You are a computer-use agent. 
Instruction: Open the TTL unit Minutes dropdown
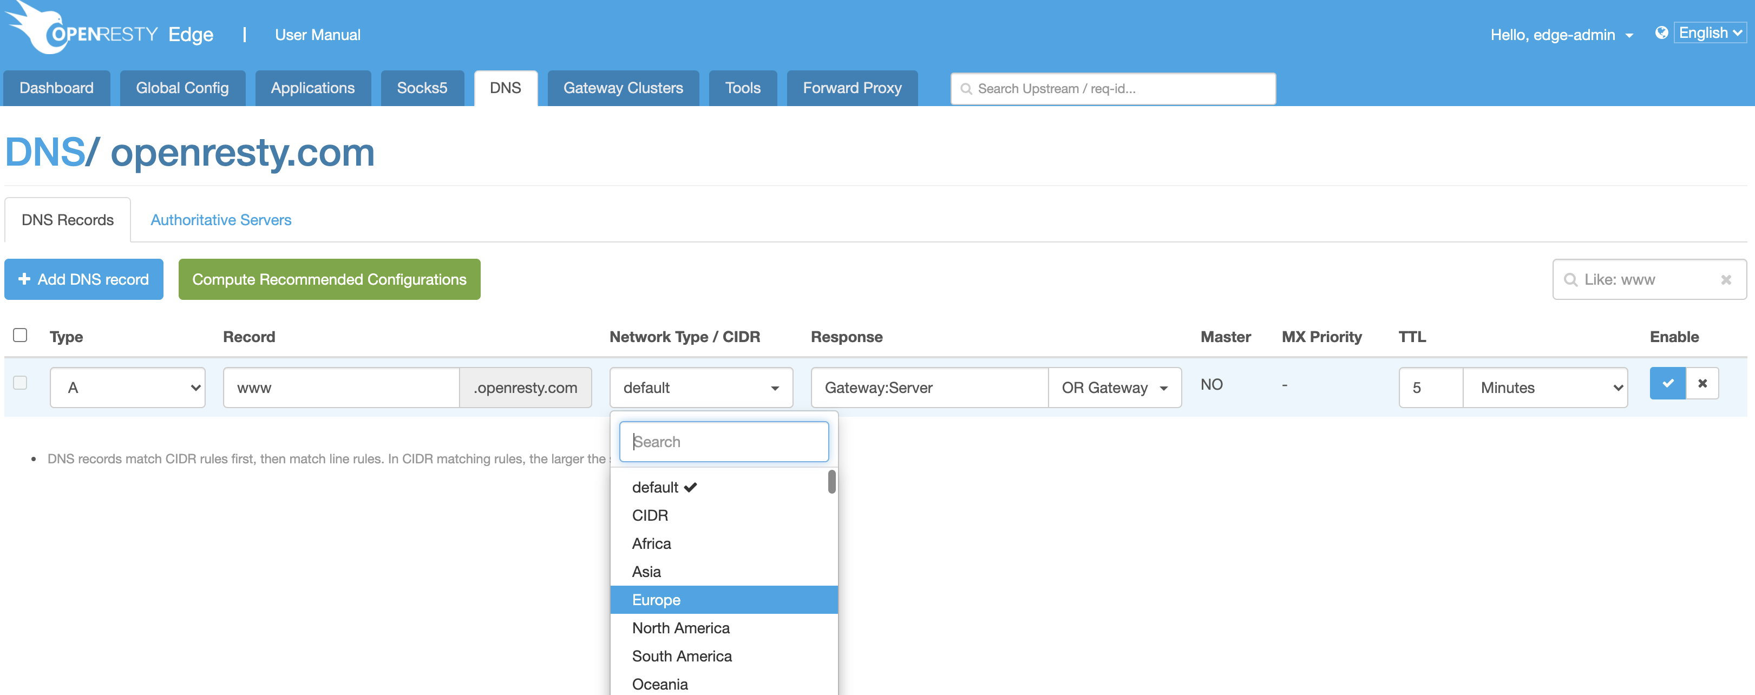[x=1545, y=388]
